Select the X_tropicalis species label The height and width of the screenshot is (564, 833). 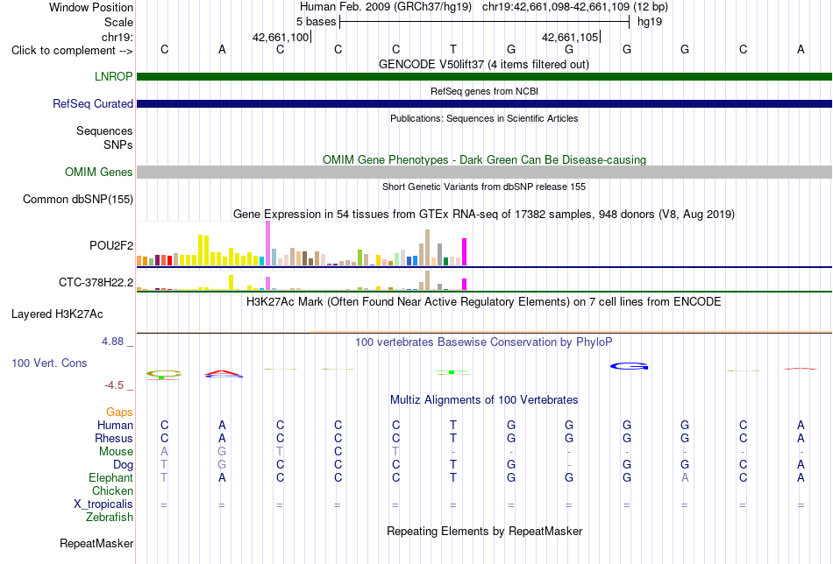103,504
